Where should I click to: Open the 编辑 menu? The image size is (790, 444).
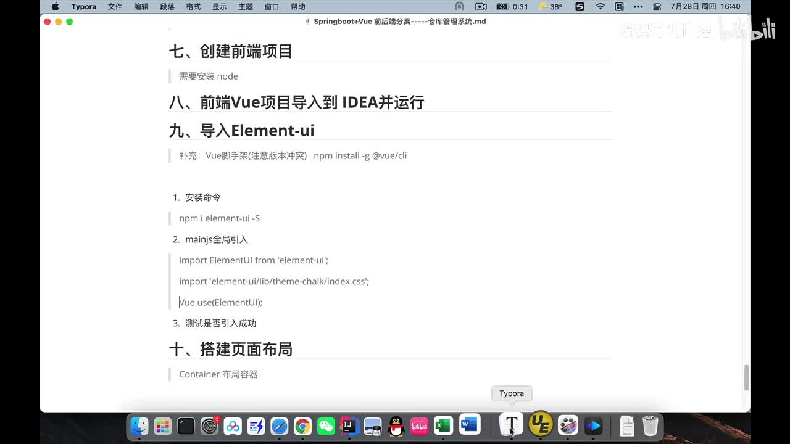click(141, 7)
